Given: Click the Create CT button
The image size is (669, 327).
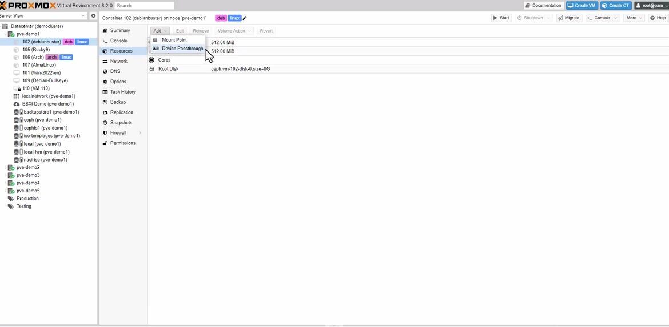Looking at the screenshot, I should (x=616, y=6).
